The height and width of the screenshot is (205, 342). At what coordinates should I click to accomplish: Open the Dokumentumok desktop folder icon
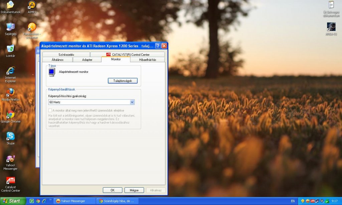click(10, 7)
